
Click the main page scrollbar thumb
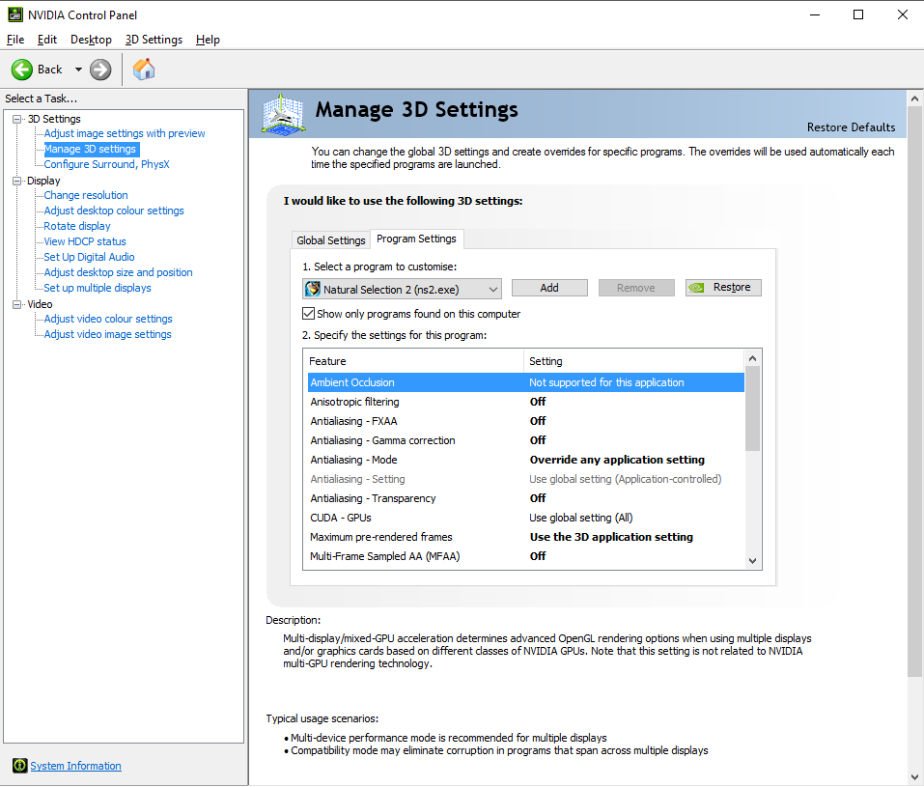coord(915,392)
